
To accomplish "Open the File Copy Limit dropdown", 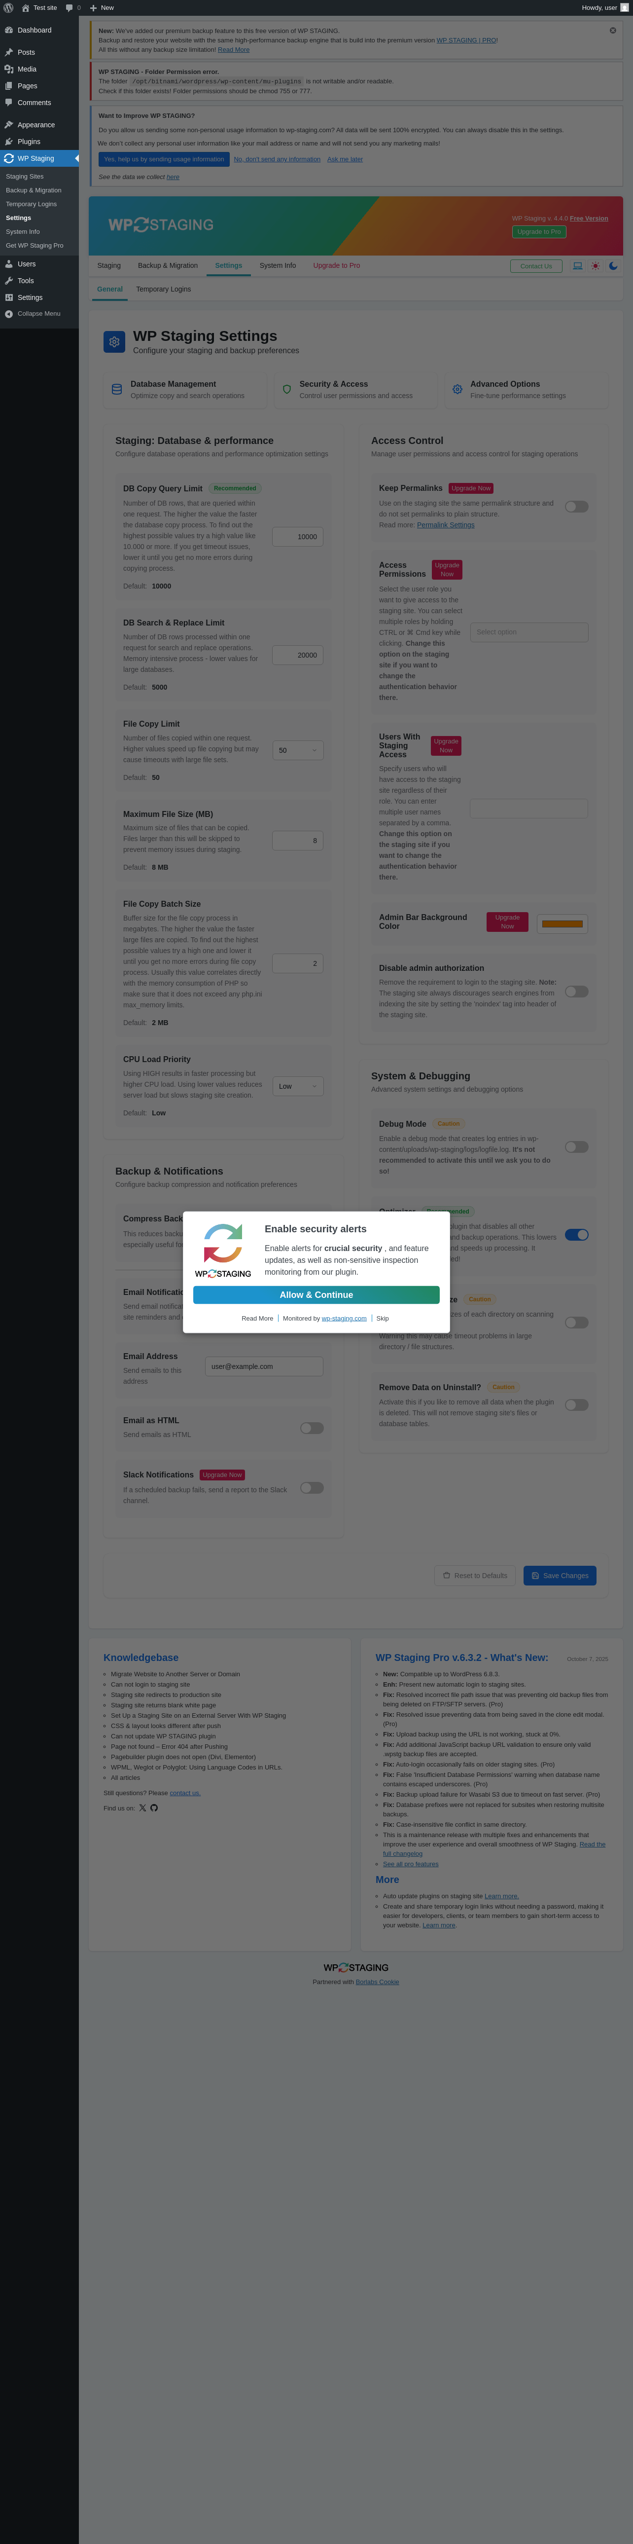I will 298,749.
